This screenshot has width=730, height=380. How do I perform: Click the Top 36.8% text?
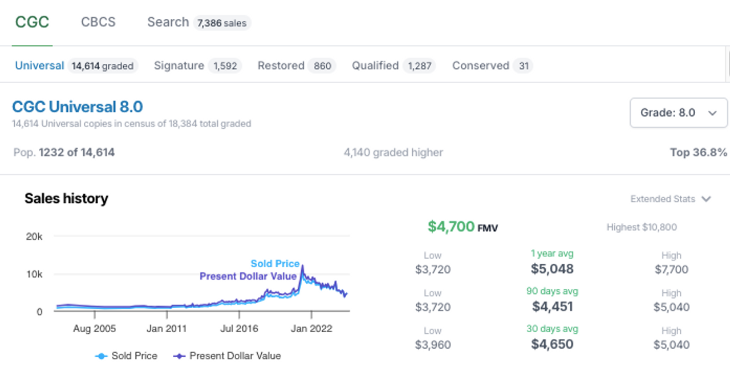point(699,153)
